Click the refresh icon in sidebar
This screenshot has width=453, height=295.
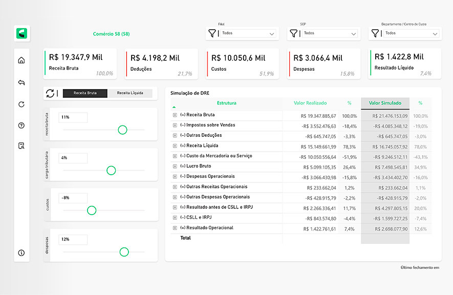[x=21, y=104]
